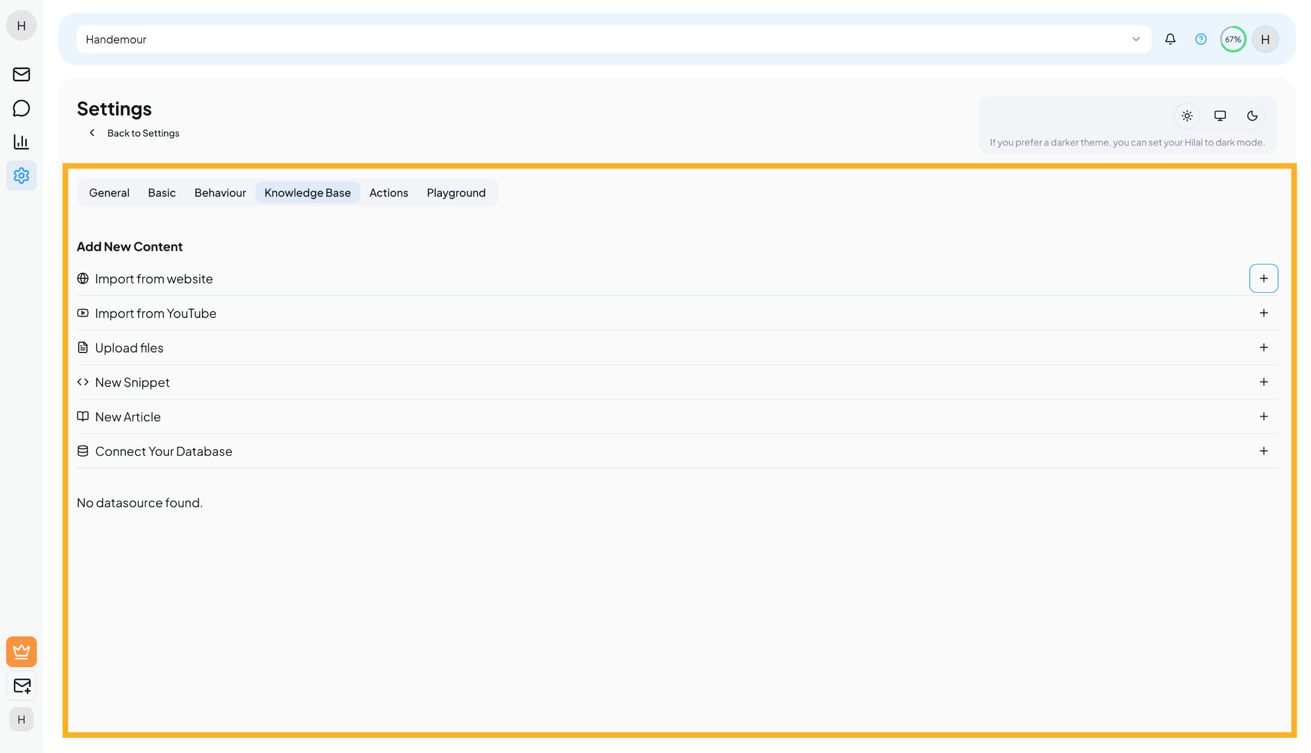Open the messages inbox icon in sidebar
The image size is (1311, 753).
pyautogui.click(x=21, y=74)
